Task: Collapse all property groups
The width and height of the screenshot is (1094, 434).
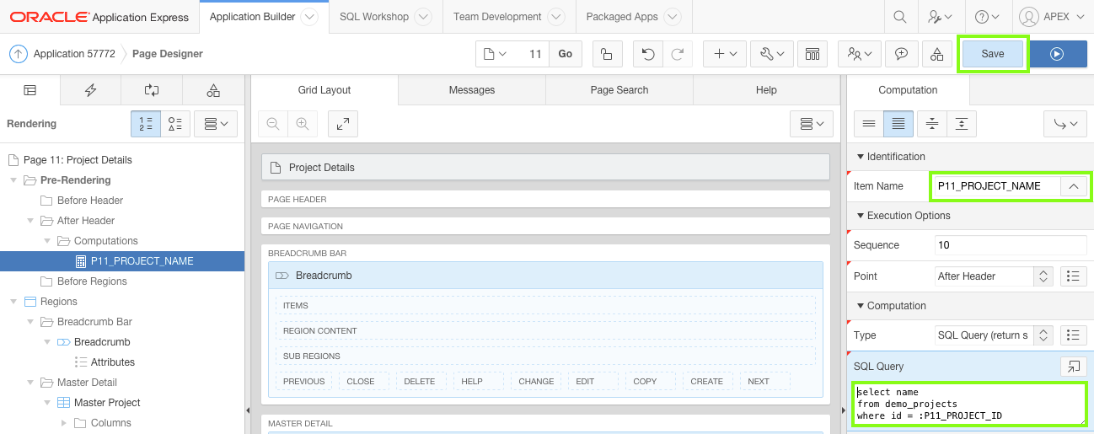Action: click(x=931, y=124)
